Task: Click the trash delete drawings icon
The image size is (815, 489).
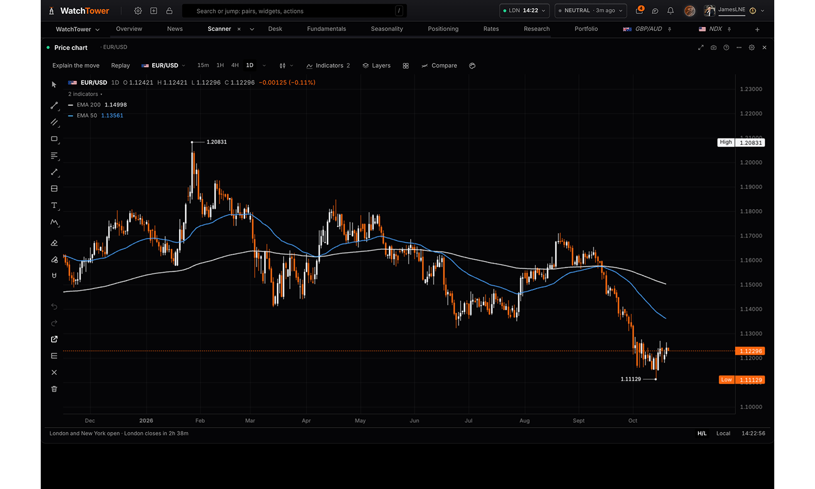Action: coord(54,389)
